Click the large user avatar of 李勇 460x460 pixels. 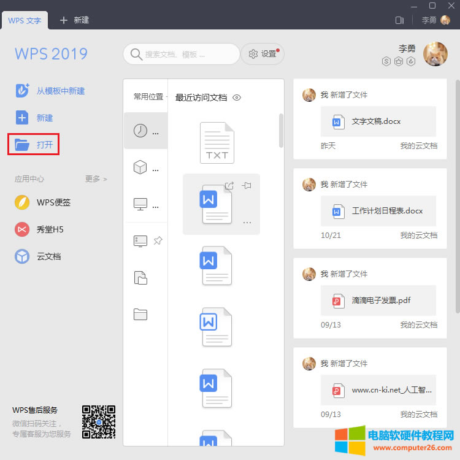[435, 54]
